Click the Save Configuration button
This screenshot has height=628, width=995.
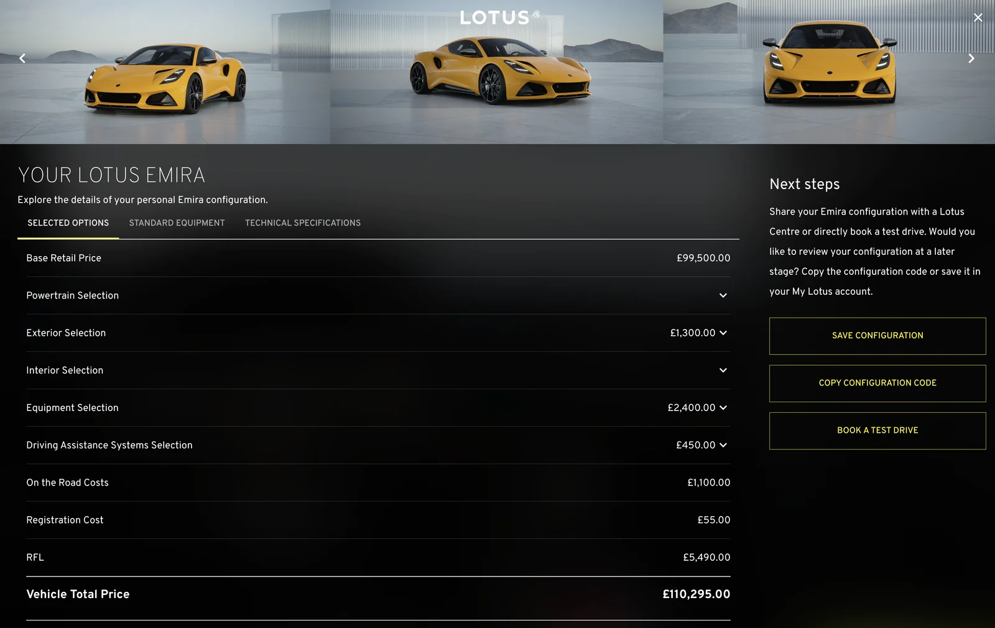877,336
